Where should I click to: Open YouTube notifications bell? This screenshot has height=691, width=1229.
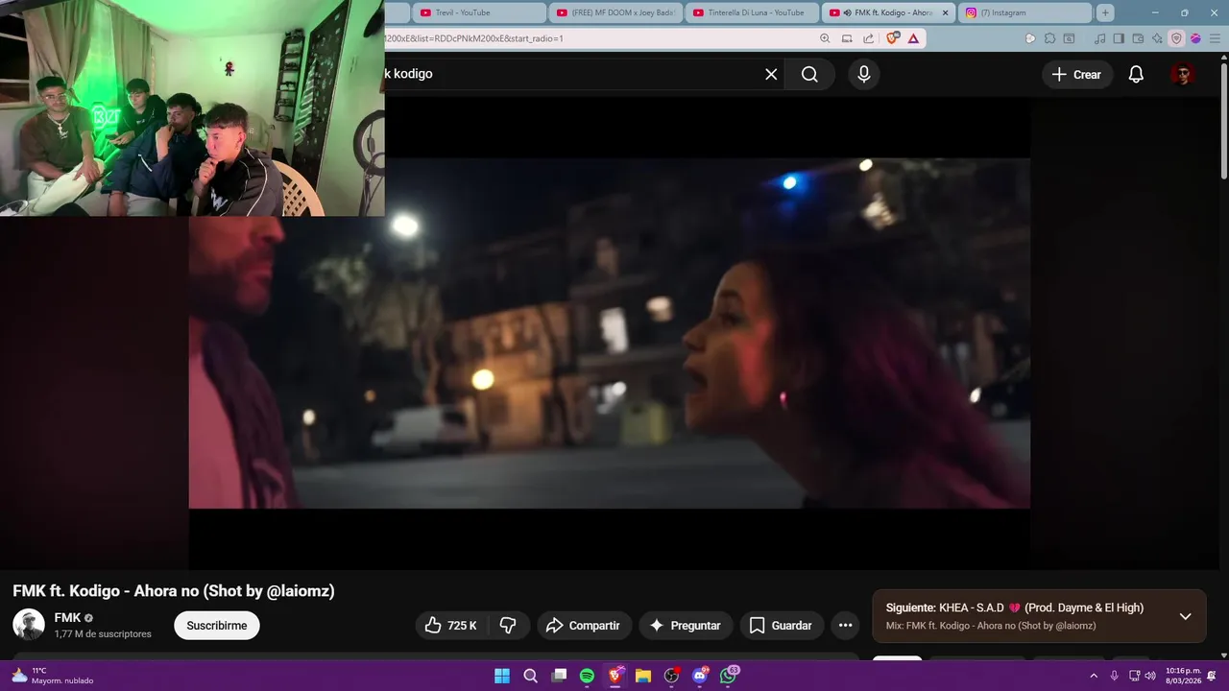1136,74
